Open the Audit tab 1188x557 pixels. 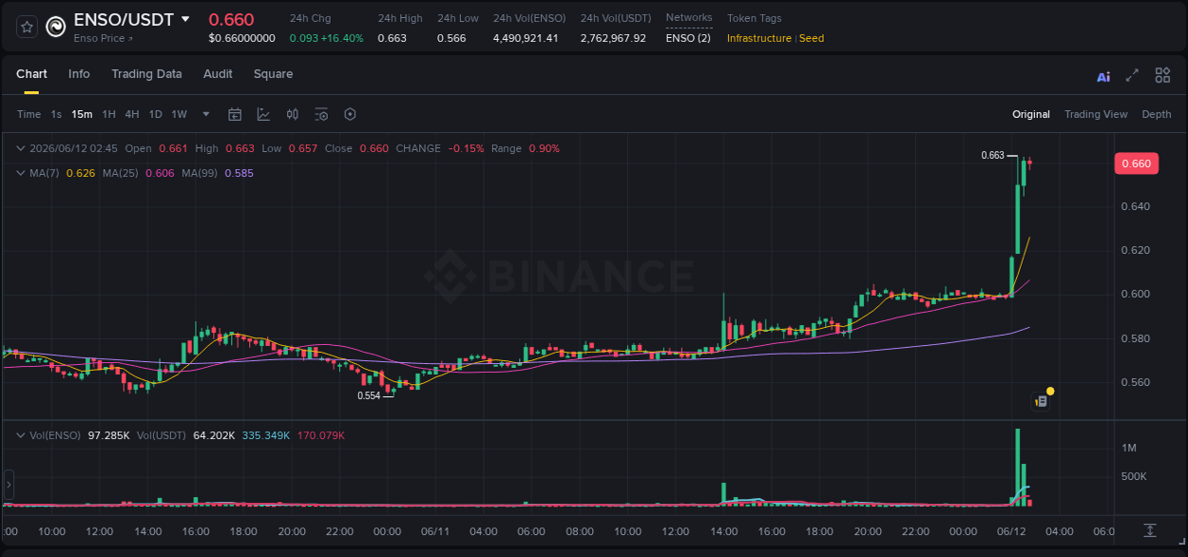click(x=218, y=74)
